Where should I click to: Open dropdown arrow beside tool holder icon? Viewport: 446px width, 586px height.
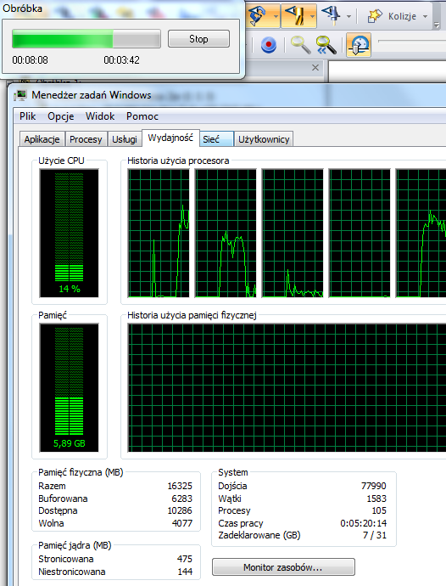[x=348, y=16]
